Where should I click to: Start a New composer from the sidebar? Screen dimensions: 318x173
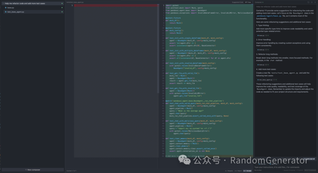coord(33,170)
